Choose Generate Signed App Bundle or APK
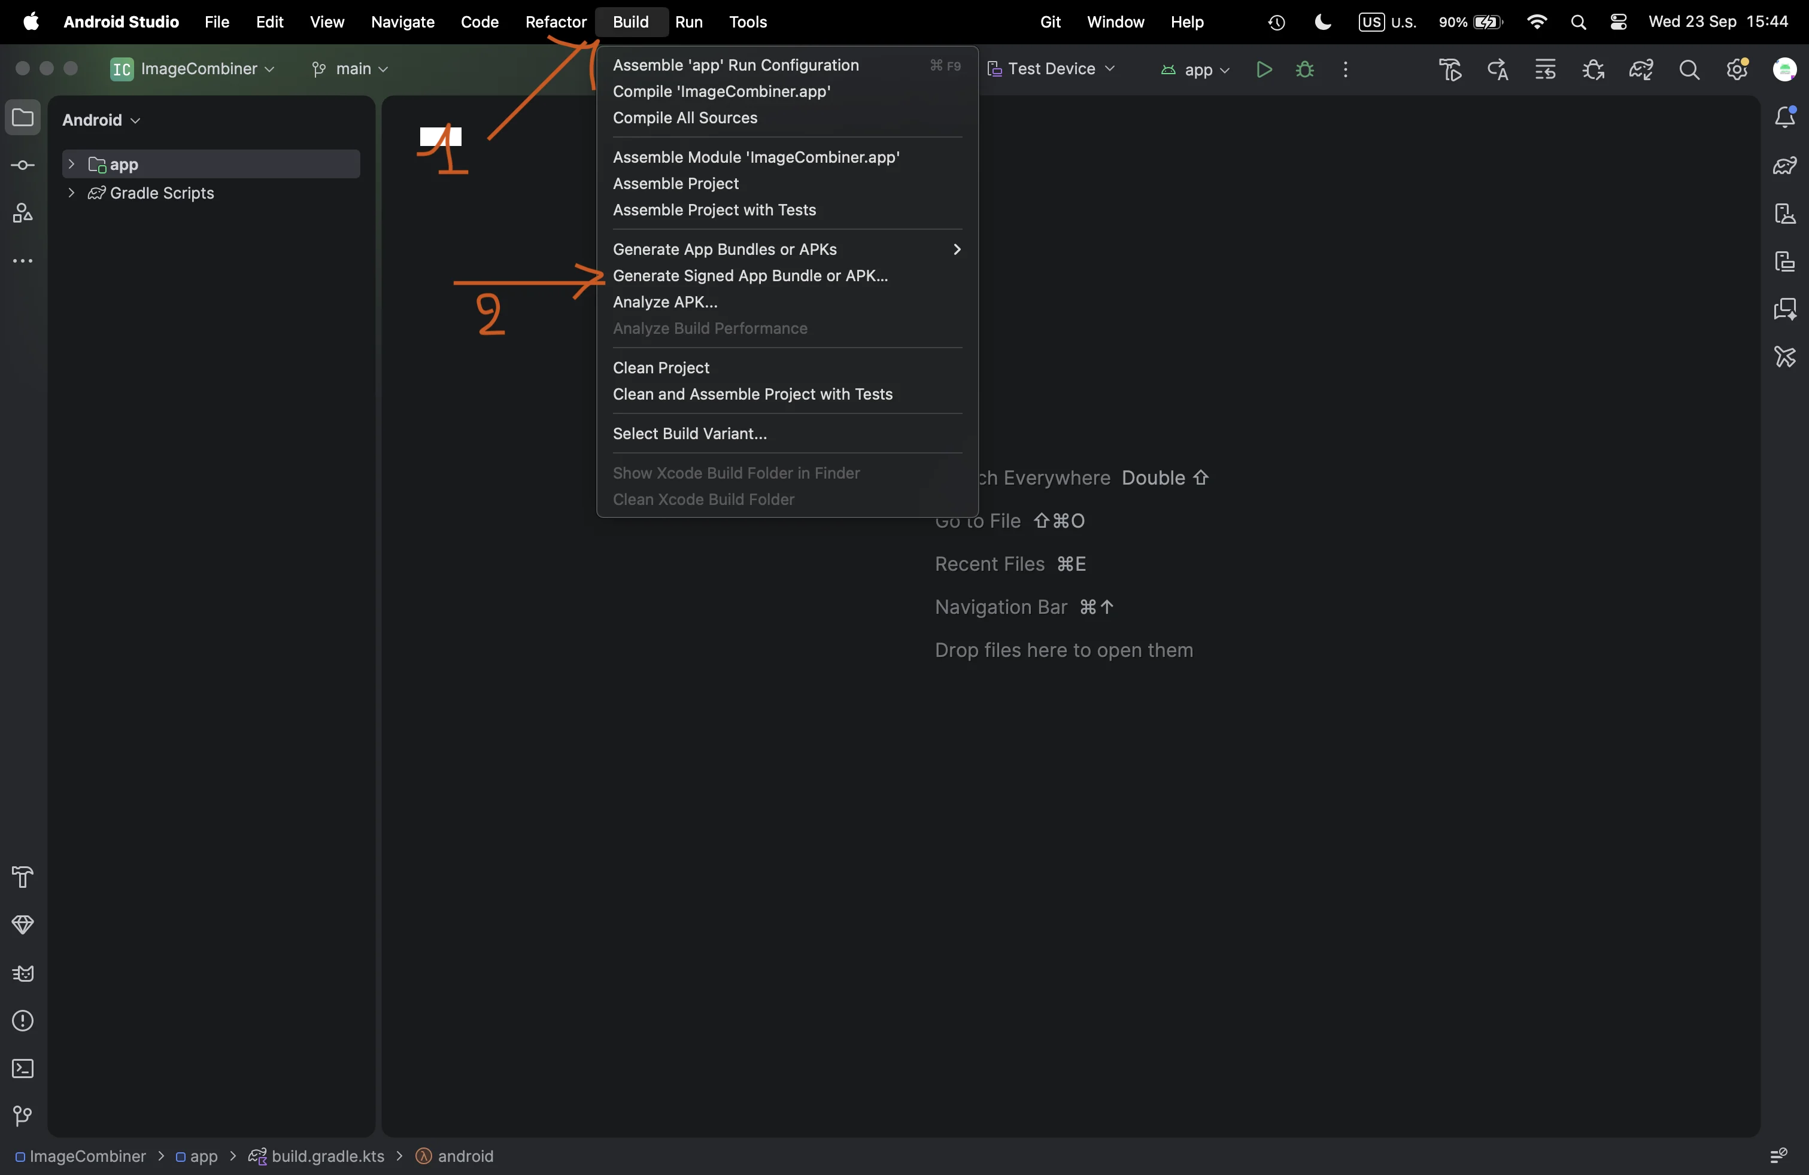The image size is (1809, 1175). point(787,276)
